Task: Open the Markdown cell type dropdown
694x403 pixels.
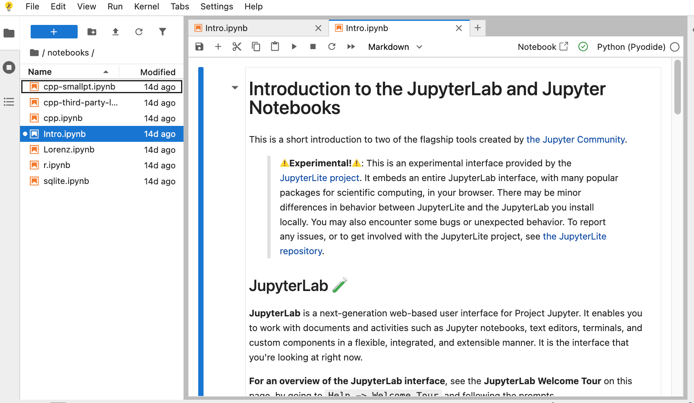Action: point(394,47)
